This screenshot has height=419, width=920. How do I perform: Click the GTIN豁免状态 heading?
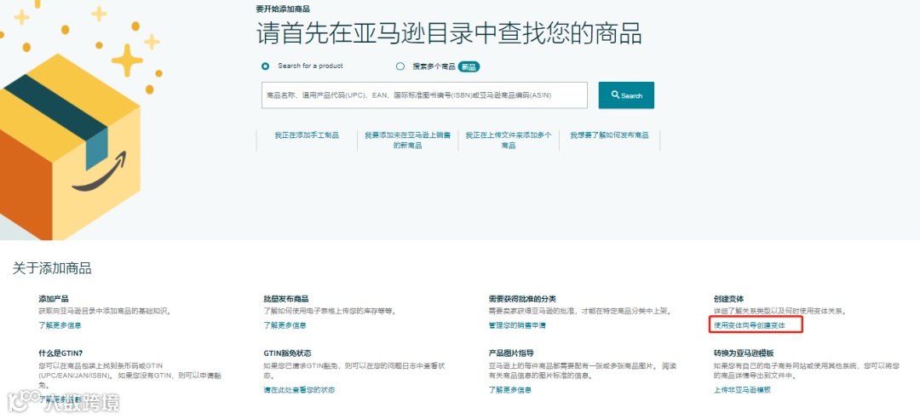pyautogui.click(x=287, y=353)
